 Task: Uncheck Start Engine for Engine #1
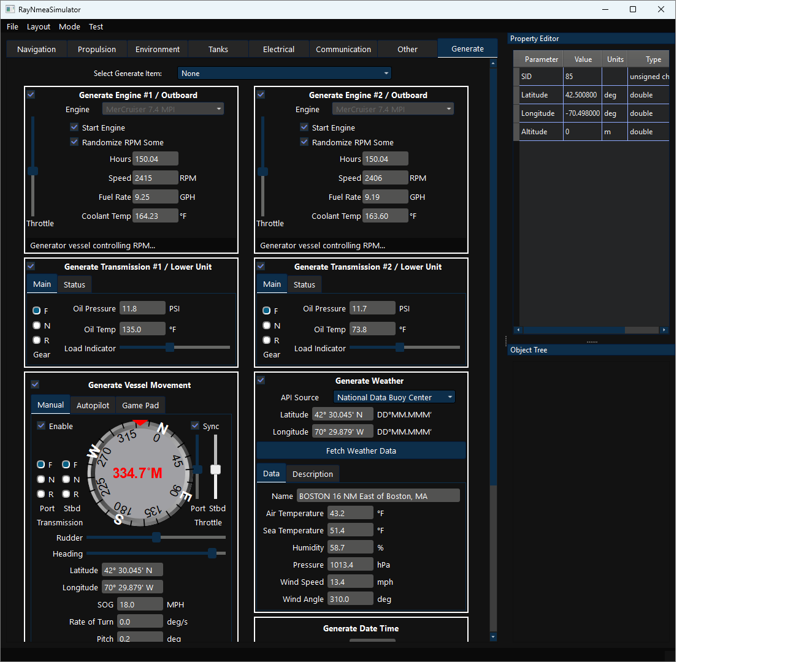click(74, 127)
